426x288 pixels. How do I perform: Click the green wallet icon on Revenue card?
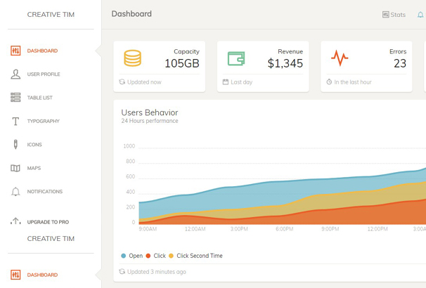(236, 58)
